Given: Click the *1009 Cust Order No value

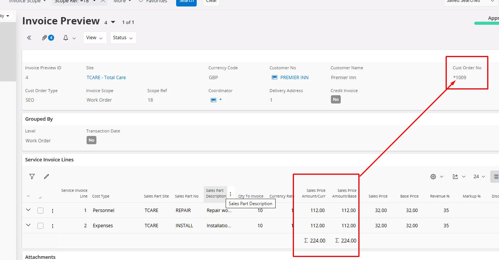Looking at the screenshot, I should pos(459,77).
